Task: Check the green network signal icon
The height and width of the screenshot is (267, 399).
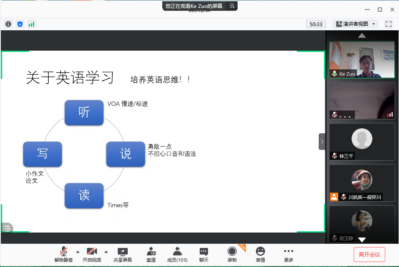Action: pos(32,24)
